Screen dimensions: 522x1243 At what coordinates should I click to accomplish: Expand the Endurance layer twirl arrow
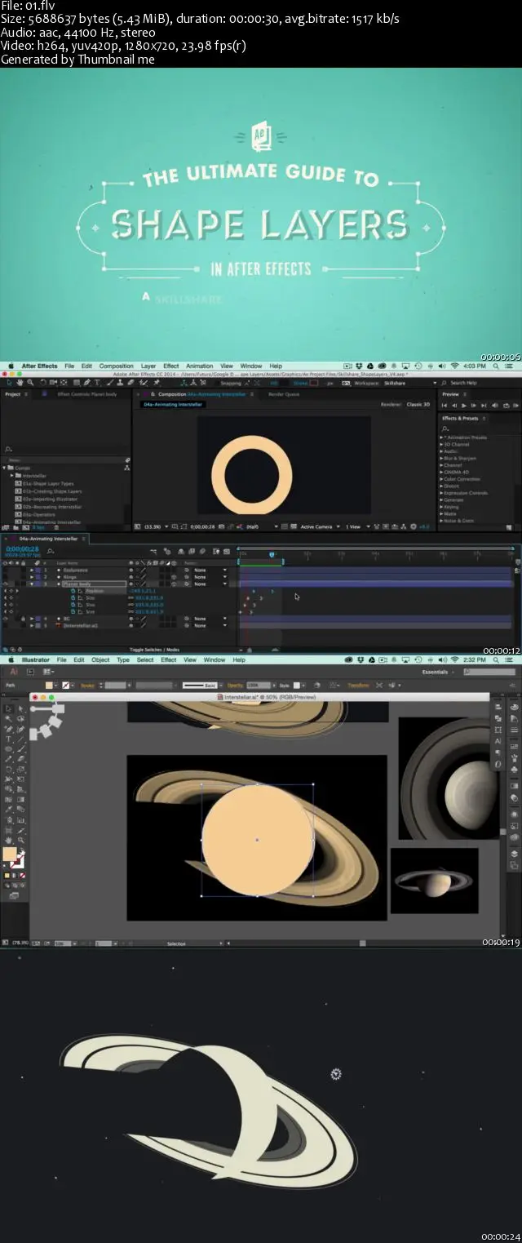[x=31, y=570]
